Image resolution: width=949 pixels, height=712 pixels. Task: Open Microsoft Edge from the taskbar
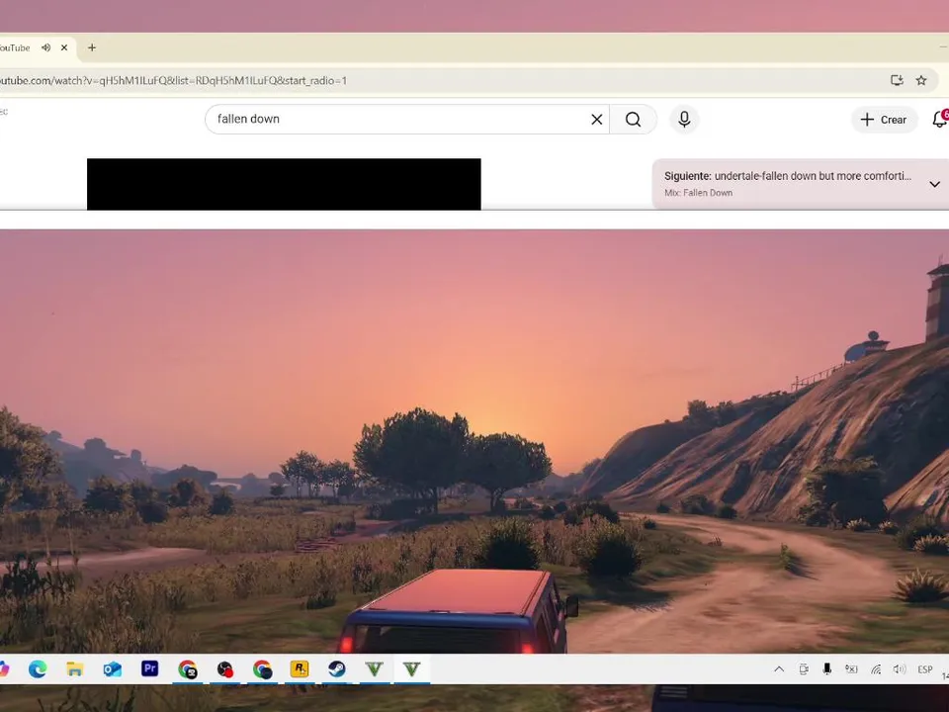point(38,669)
